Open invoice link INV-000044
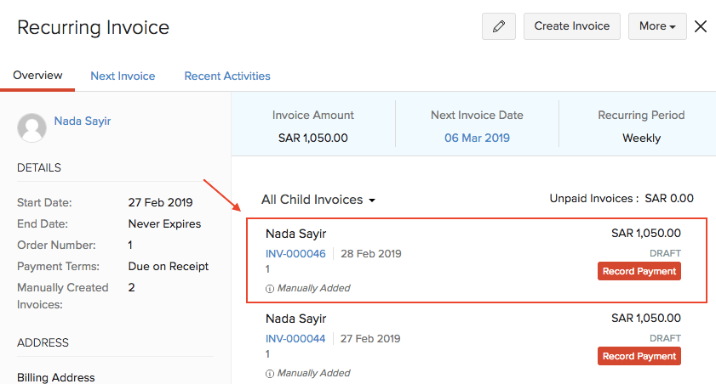716x384 pixels. tap(295, 338)
